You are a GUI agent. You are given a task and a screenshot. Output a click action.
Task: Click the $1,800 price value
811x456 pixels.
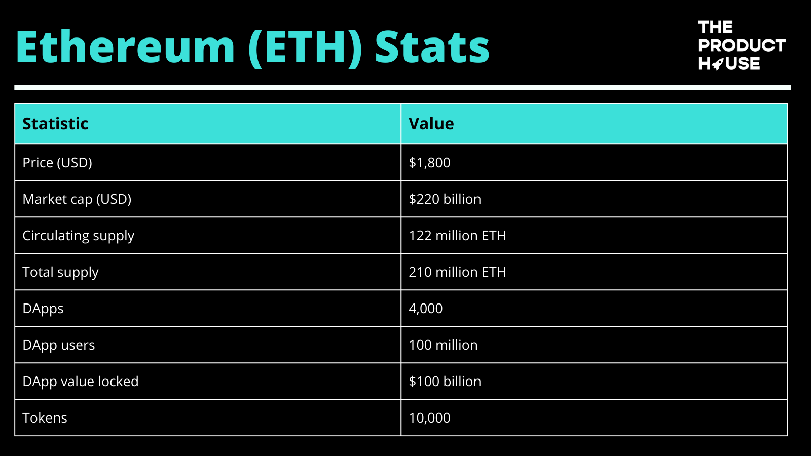pyautogui.click(x=429, y=163)
